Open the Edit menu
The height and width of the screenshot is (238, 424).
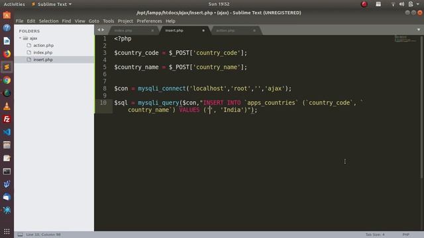pos(31,20)
